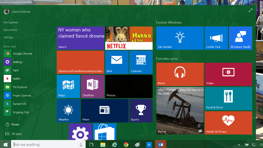Screen dimensions: 263x148
Task: Open the black Photos tile
Action: [x=129, y=87]
